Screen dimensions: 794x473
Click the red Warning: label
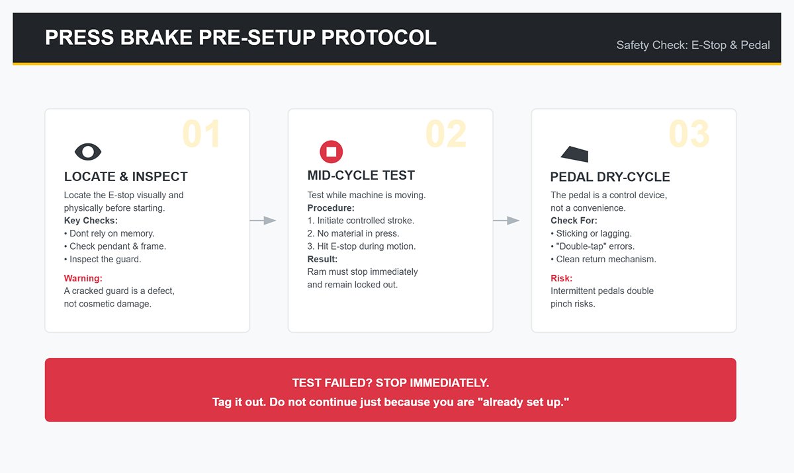tap(83, 278)
